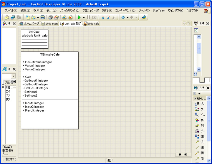The width and height of the screenshot is (212, 164).
Task: Switch to the ホームページ tab
Action: coord(29,24)
